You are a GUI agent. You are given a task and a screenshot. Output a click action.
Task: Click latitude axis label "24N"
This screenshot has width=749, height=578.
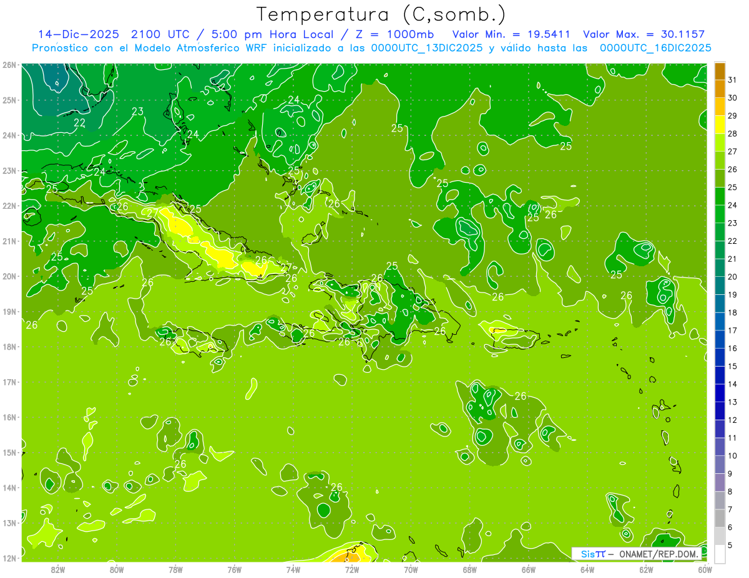[9, 135]
